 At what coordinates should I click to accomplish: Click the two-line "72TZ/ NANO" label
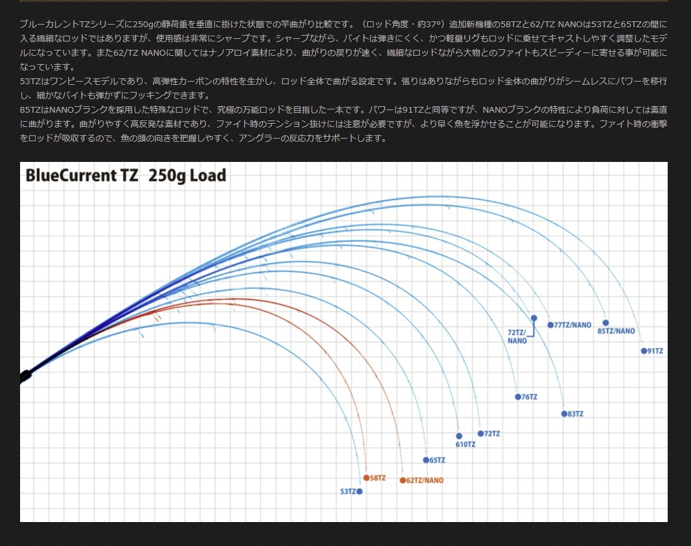517,337
